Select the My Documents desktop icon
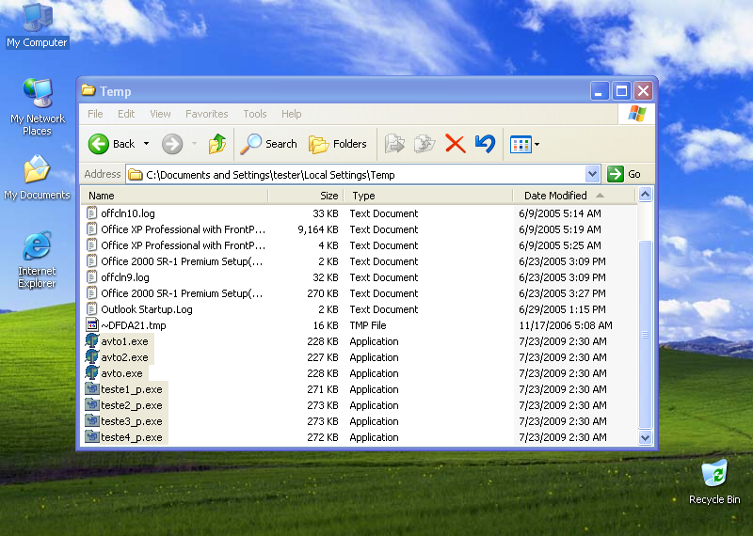Screen dimensions: 753x536 (x=37, y=178)
